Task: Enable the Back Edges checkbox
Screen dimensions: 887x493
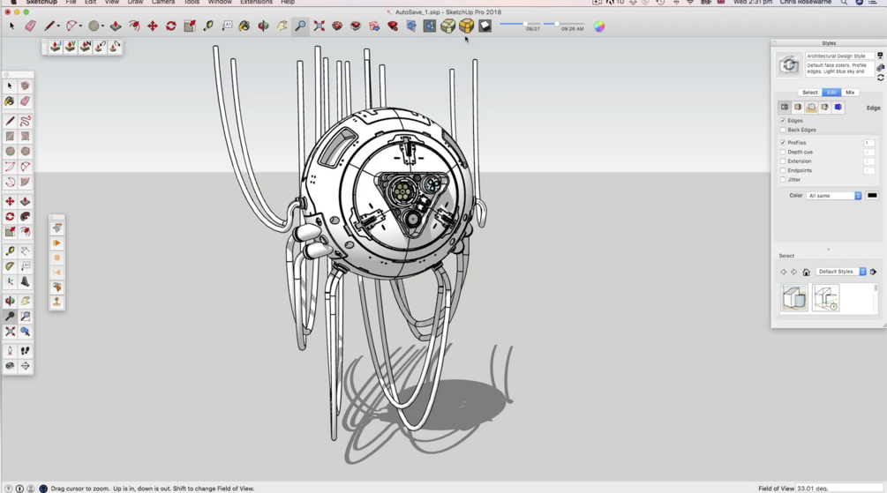Action: [x=783, y=130]
